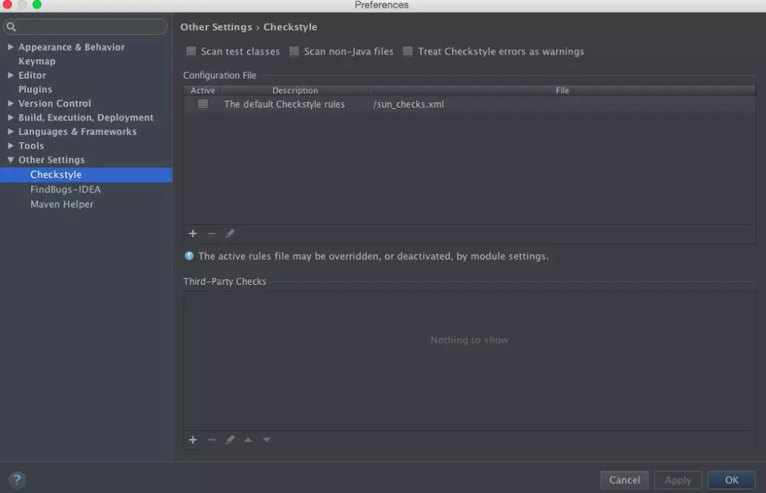The width and height of the screenshot is (766, 493).
Task: Click the Cancel button
Action: point(624,480)
